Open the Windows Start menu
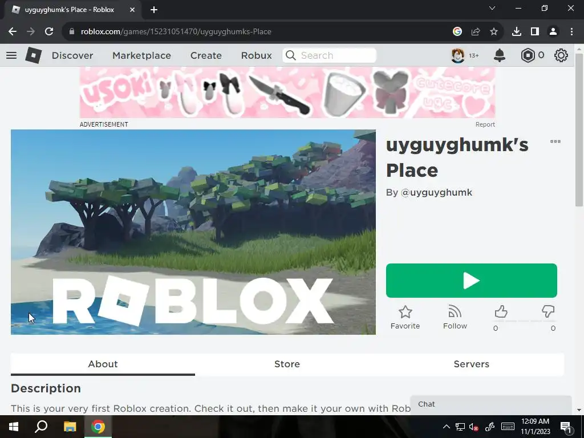 pos(14,427)
